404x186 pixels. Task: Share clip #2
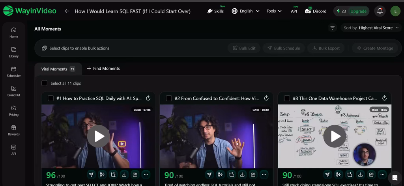(x=253, y=175)
